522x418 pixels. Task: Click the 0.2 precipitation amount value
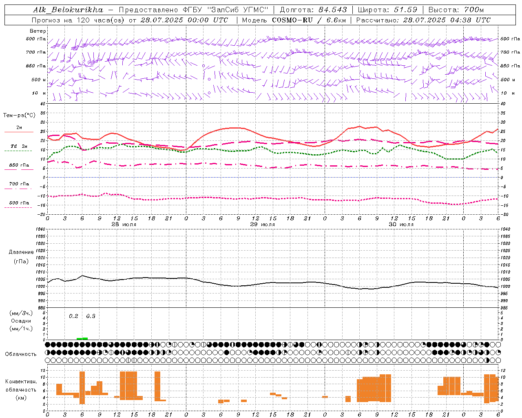click(73, 316)
